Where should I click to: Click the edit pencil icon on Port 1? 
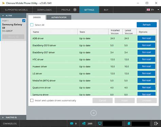pos(24,21)
